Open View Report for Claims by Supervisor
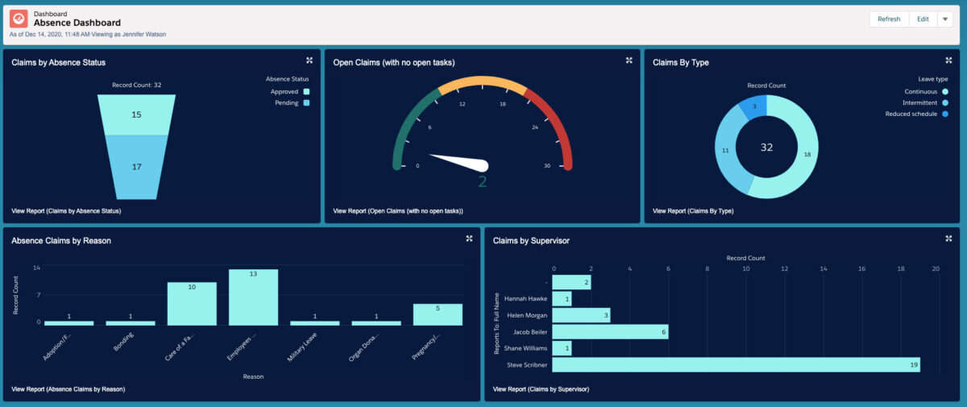The width and height of the screenshot is (967, 407). coord(541,389)
